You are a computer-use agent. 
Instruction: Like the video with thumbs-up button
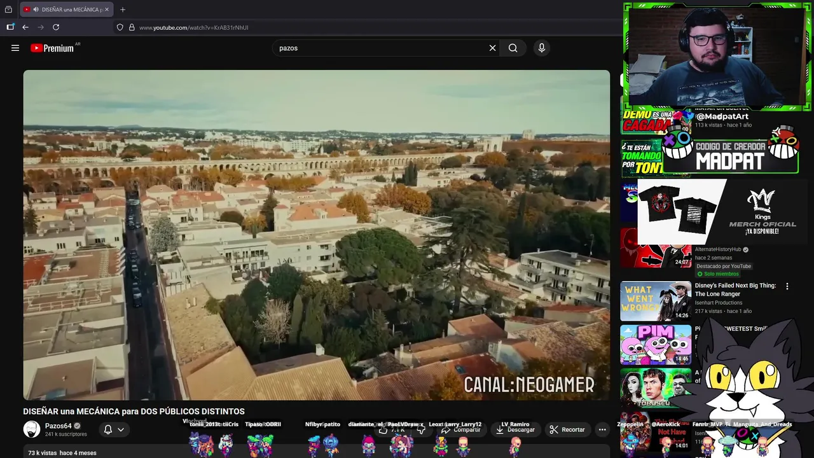pos(391,430)
